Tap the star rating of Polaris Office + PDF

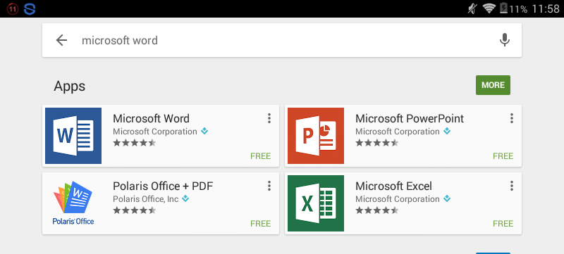tap(135, 210)
